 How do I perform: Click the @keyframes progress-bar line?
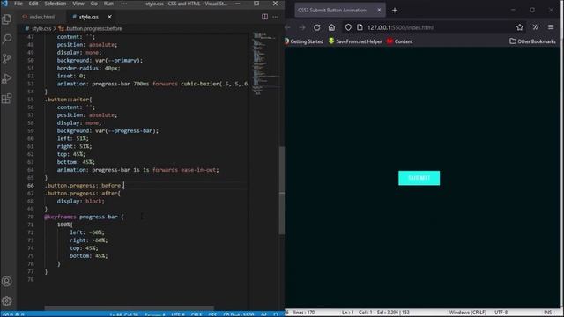(x=84, y=217)
